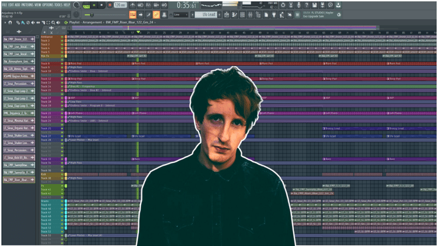Toggle wait for input to start playing
This screenshot has width=438, height=246.
point(141,5)
